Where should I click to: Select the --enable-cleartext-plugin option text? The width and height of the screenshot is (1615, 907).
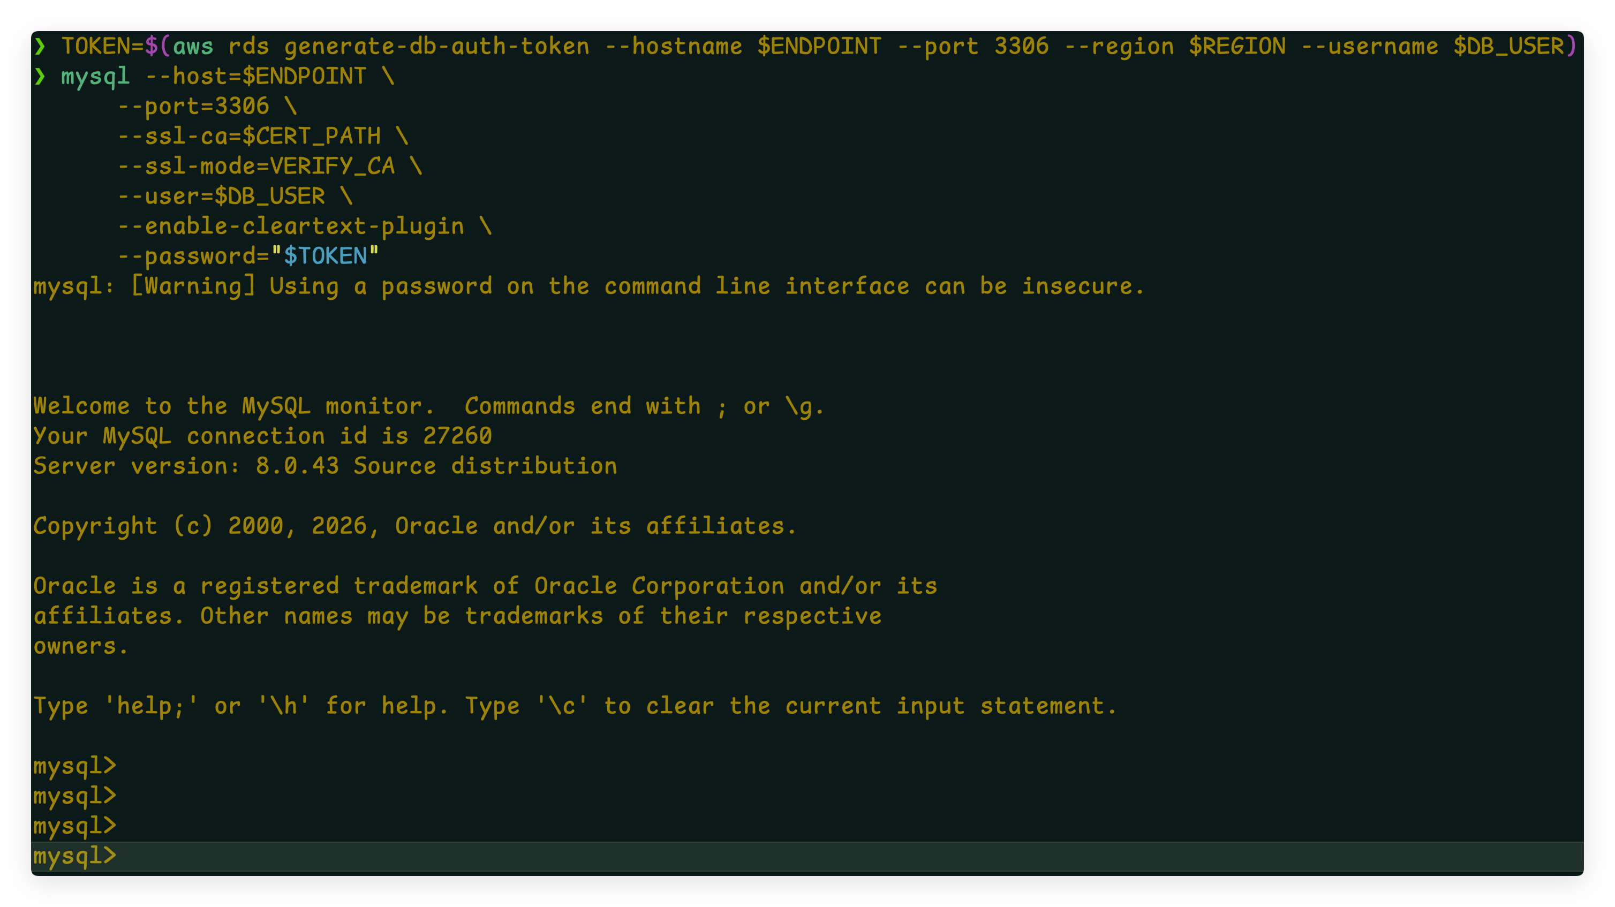point(291,226)
